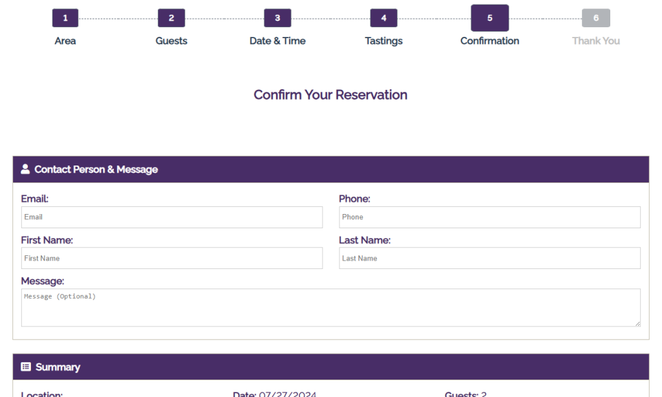Click the step 5 Confirmation badge

(489, 18)
